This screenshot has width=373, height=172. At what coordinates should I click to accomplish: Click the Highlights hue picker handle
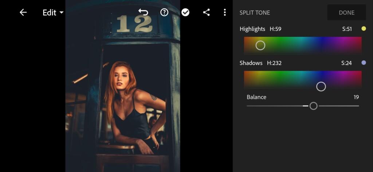[x=260, y=45]
